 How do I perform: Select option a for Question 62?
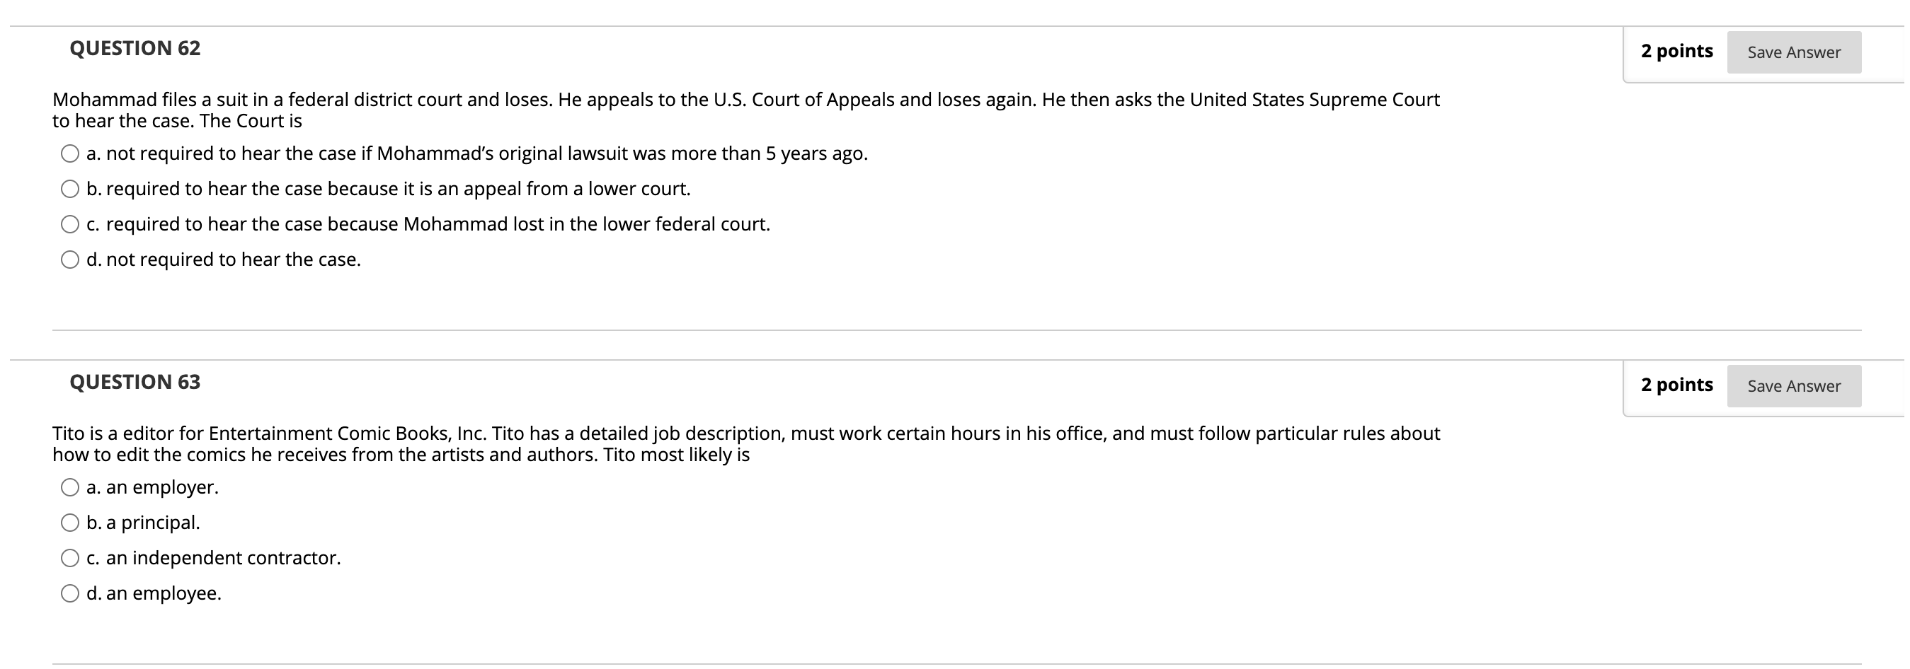[x=69, y=153]
